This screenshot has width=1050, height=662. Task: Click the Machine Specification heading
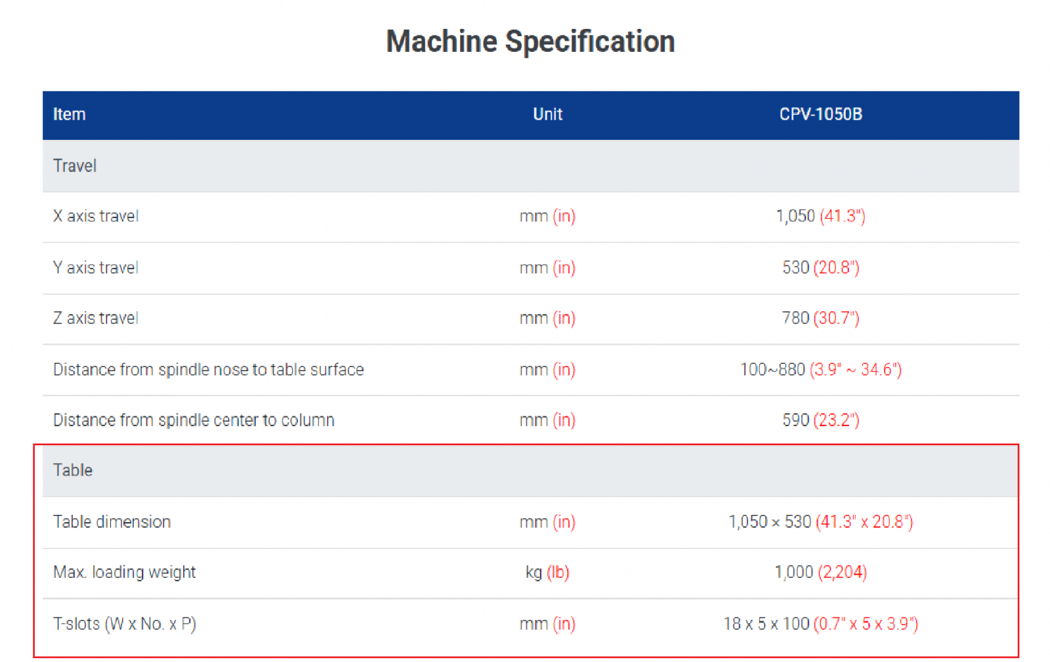coord(530,41)
